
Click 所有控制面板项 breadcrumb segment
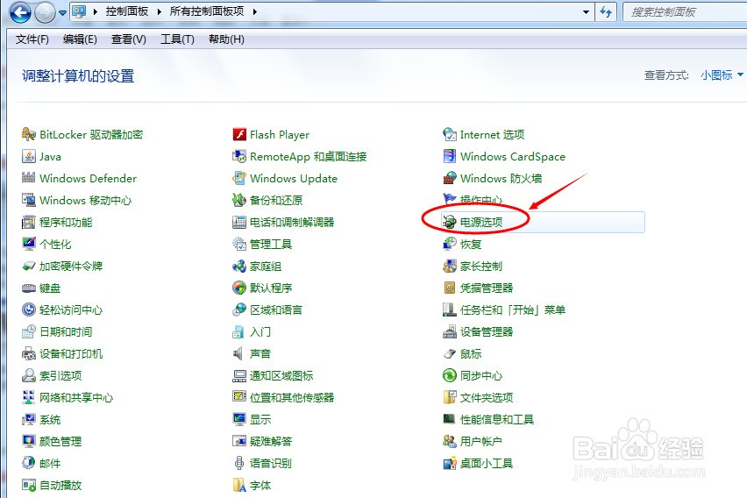coord(207,11)
